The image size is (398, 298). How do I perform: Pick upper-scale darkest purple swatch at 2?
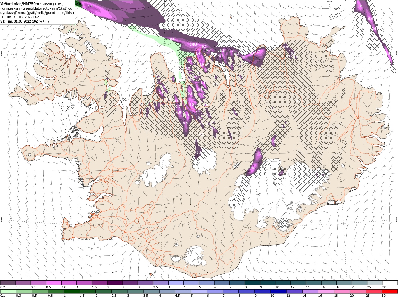pos(114,283)
